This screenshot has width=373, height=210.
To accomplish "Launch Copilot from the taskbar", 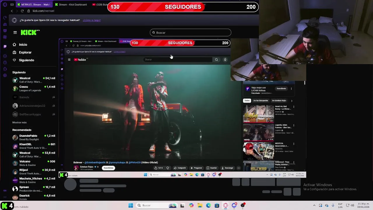I will (191, 205).
